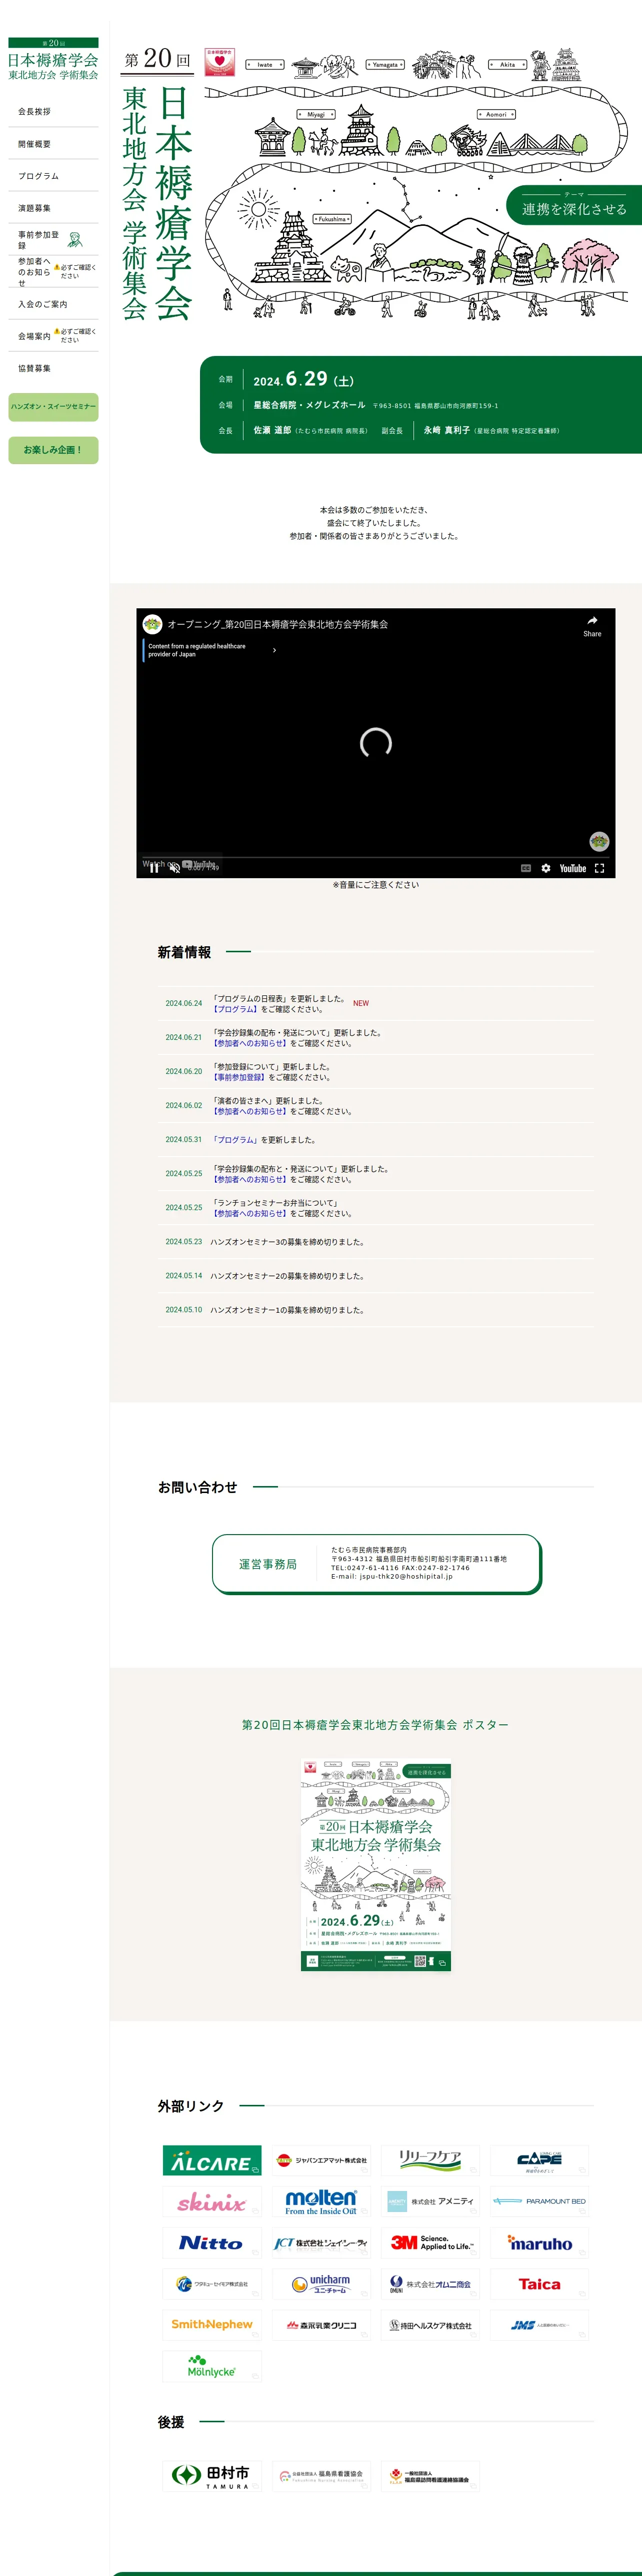
Task: Click the 福島県看護協会 supporter logo
Action: click(321, 2476)
